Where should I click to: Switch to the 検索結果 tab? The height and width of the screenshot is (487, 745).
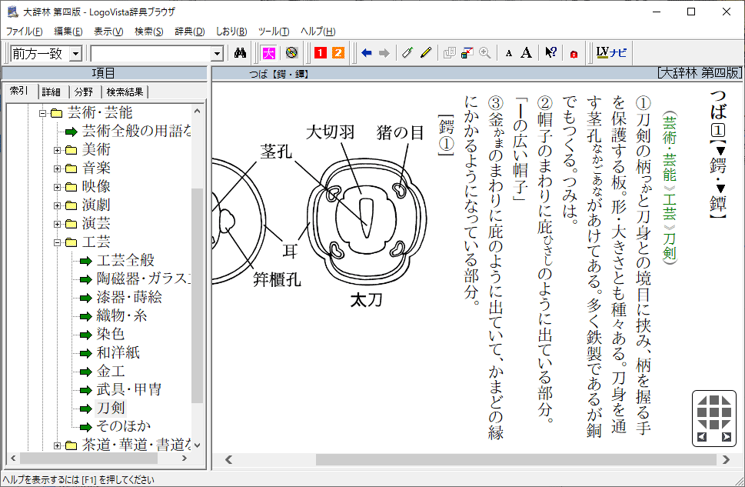(125, 92)
